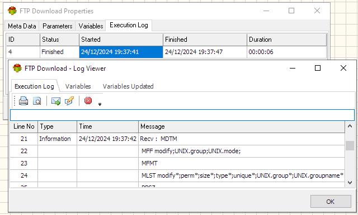The image size is (358, 215).
Task: Open the Parameters tab
Action: (57, 26)
